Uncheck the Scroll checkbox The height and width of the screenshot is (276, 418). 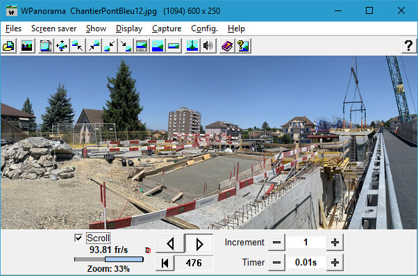[78, 238]
